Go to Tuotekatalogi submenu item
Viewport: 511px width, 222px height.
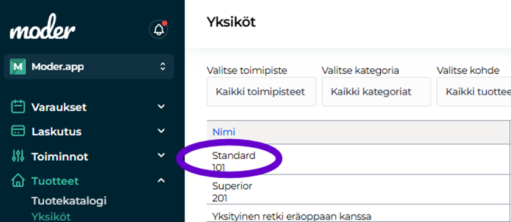(69, 201)
